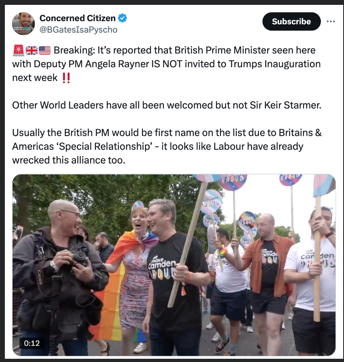Click the US flag emoji
Screen dimensions: 344x362
tap(45, 51)
